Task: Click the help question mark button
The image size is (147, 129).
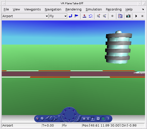Action: pyautogui.click(x=108, y=119)
